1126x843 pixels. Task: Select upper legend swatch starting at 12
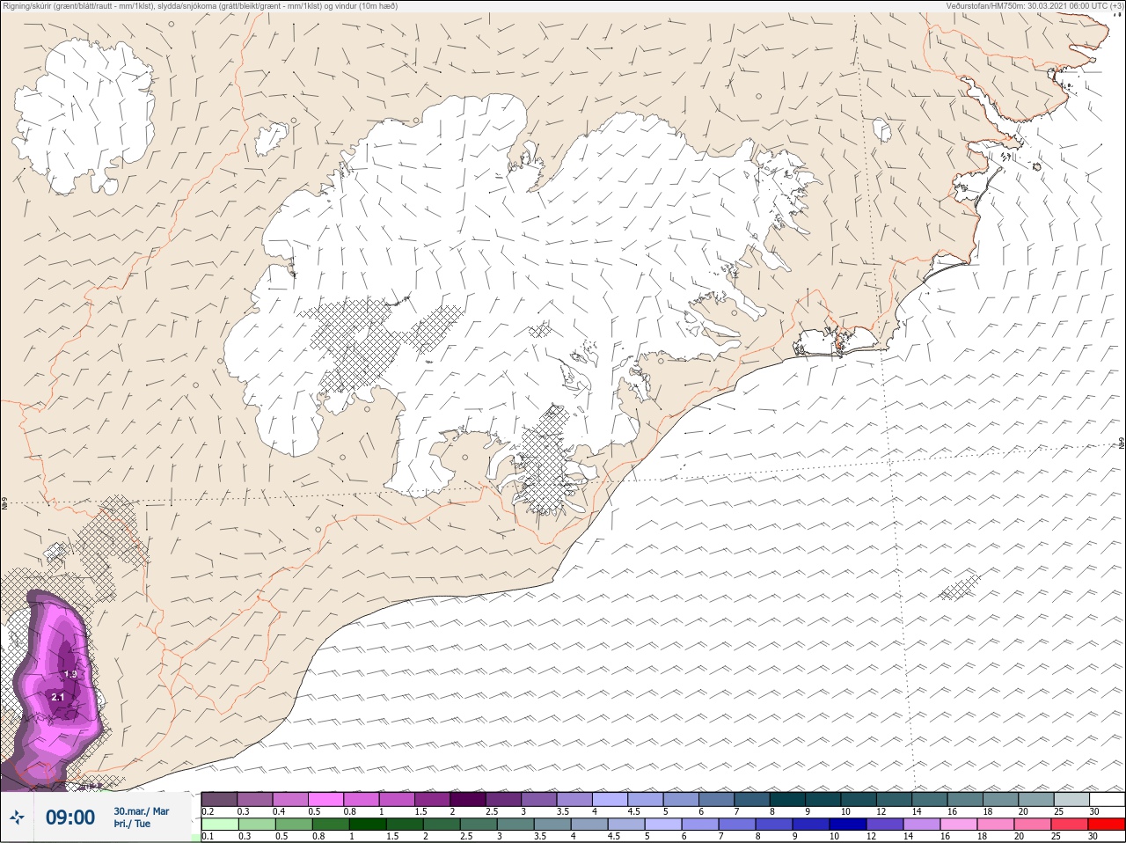click(895, 799)
